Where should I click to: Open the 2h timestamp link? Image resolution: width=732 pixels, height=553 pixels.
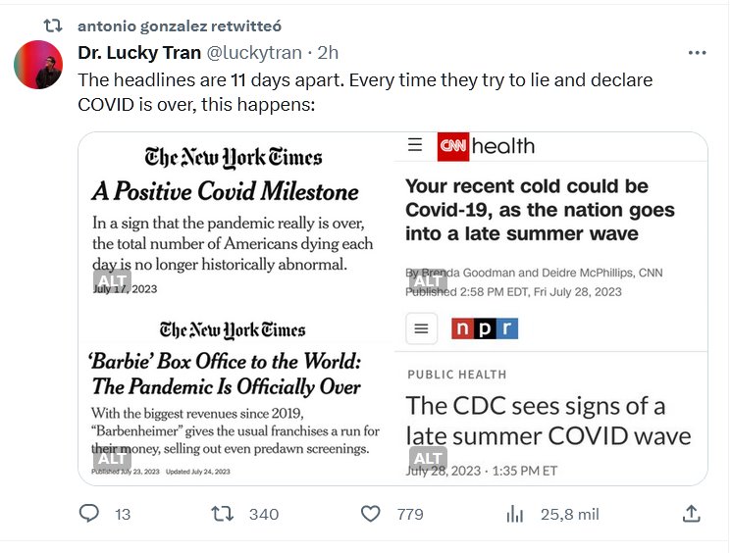coord(329,53)
